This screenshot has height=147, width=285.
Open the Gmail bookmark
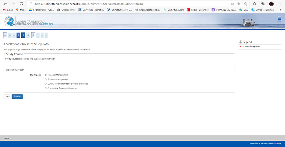(8, 10)
